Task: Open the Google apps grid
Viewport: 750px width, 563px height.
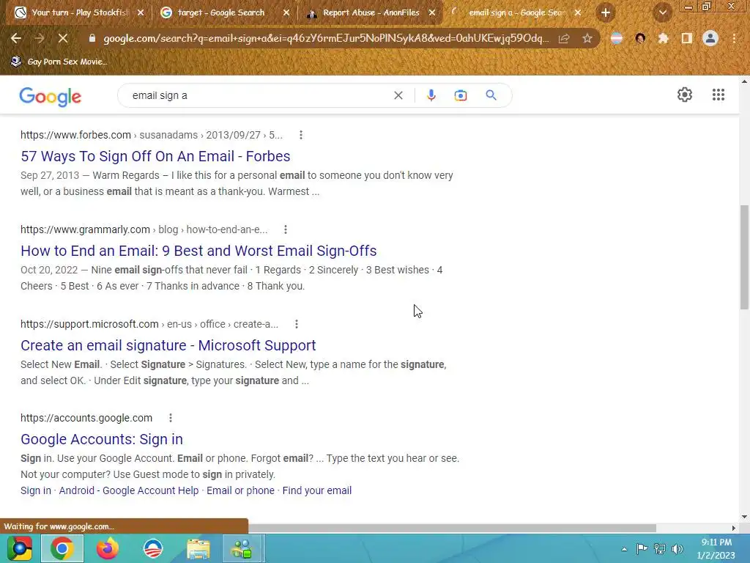Action: (x=719, y=95)
